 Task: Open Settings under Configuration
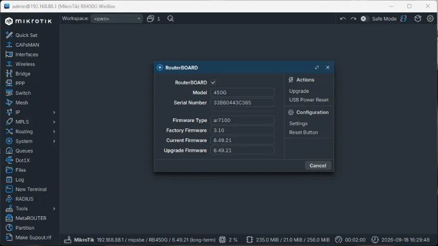tap(298, 124)
